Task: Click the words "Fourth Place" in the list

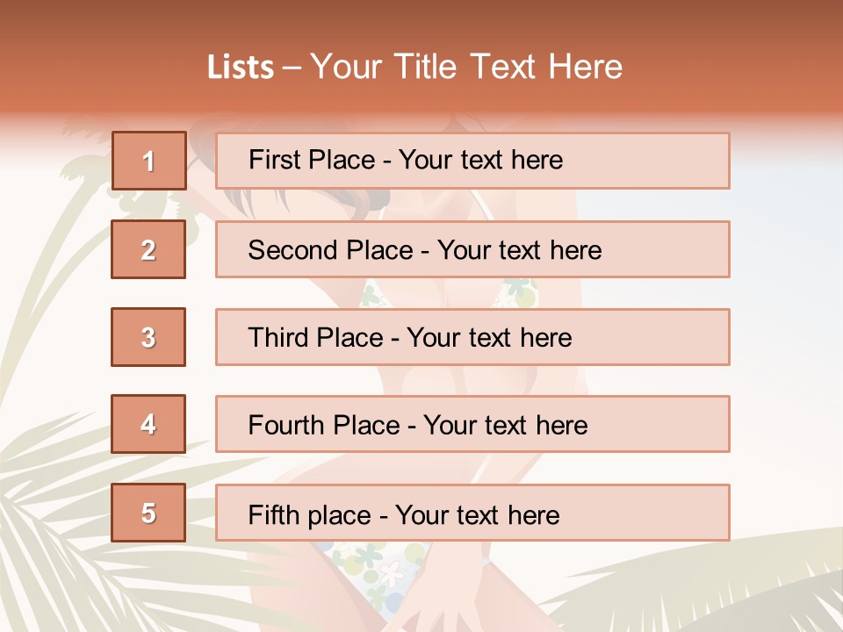Action: (323, 426)
